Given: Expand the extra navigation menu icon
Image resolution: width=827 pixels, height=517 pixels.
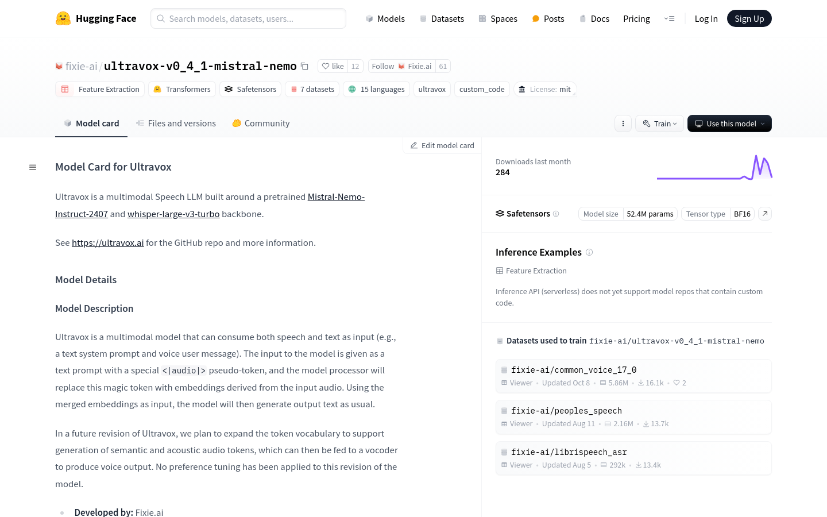Looking at the screenshot, I should tap(669, 18).
